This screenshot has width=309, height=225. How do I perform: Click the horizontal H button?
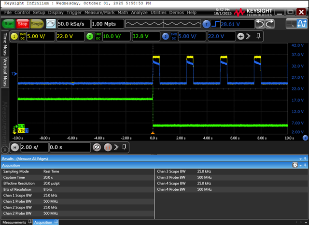15,147
